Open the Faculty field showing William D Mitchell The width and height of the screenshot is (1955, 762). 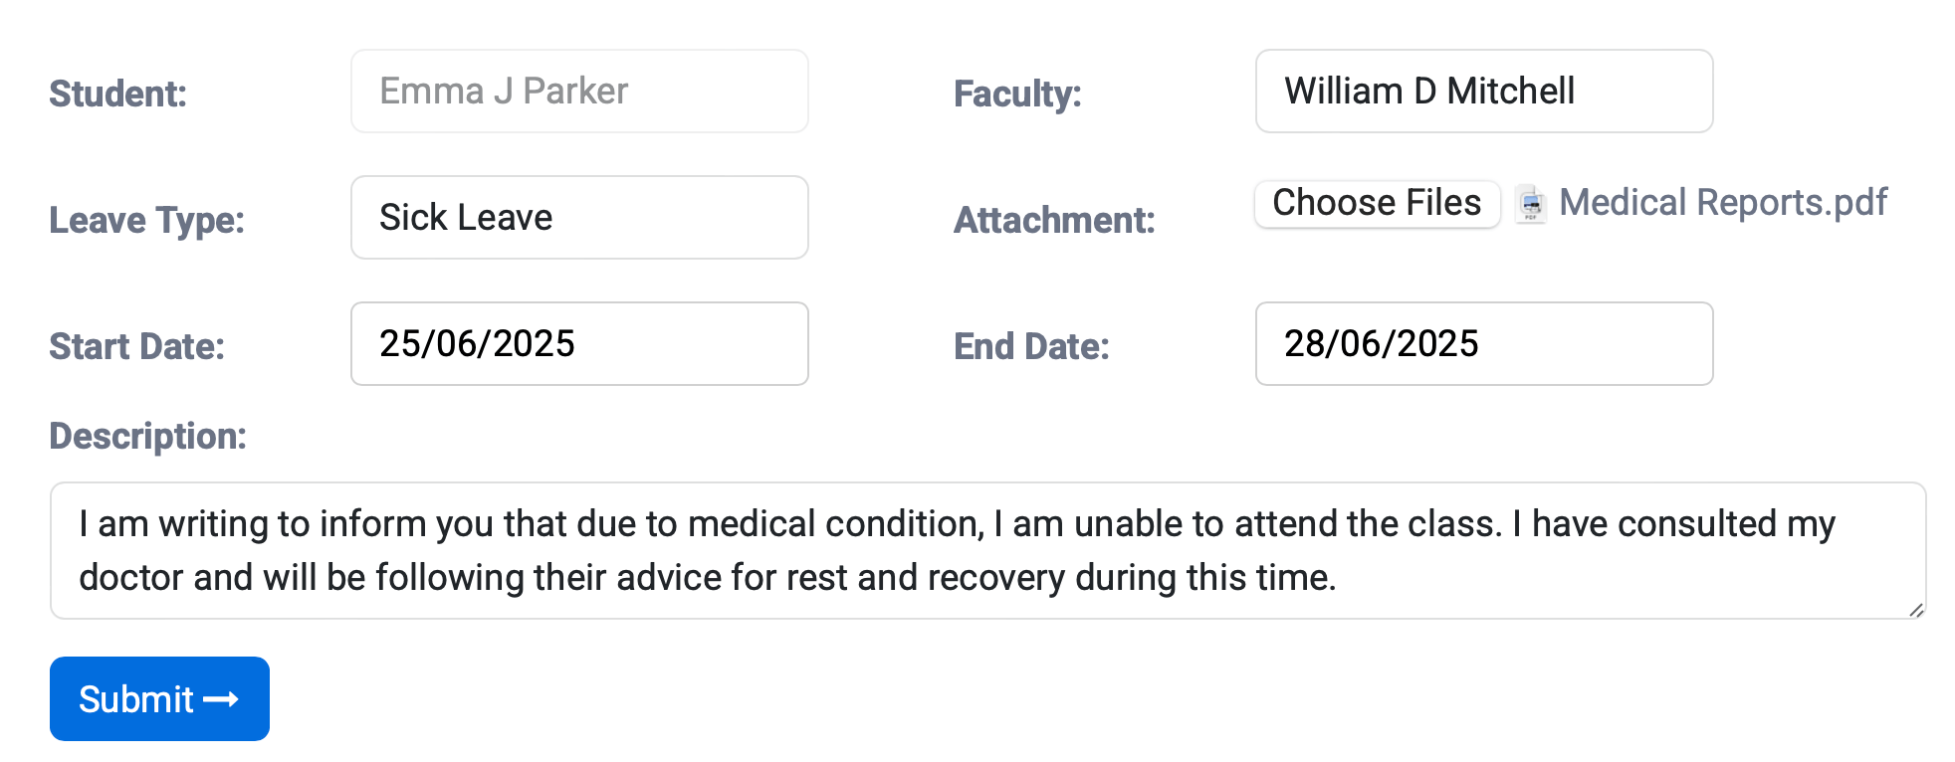pyautogui.click(x=1483, y=92)
